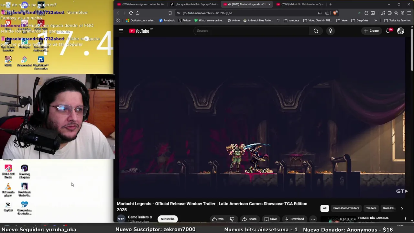Open the sidebar search panel icon
The width and height of the screenshot is (414, 233).
point(373,13)
